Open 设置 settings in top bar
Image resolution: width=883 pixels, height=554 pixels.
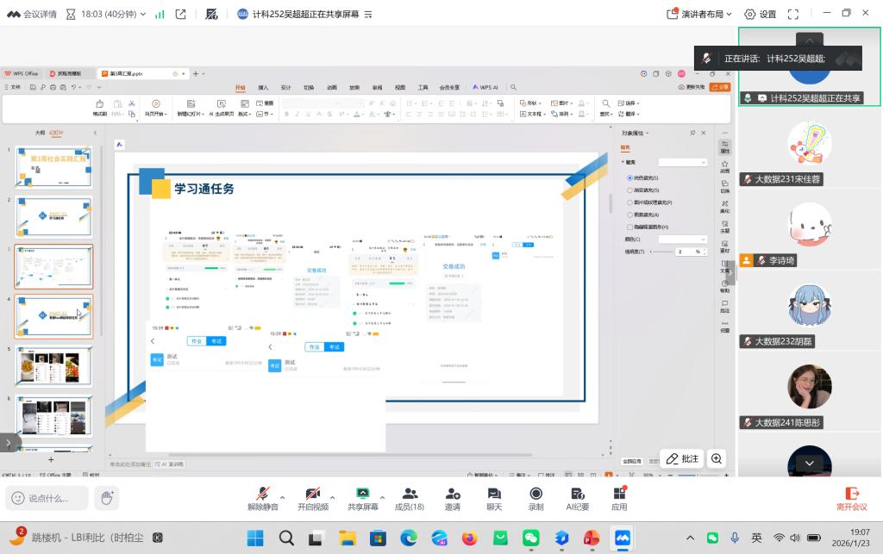[761, 14]
